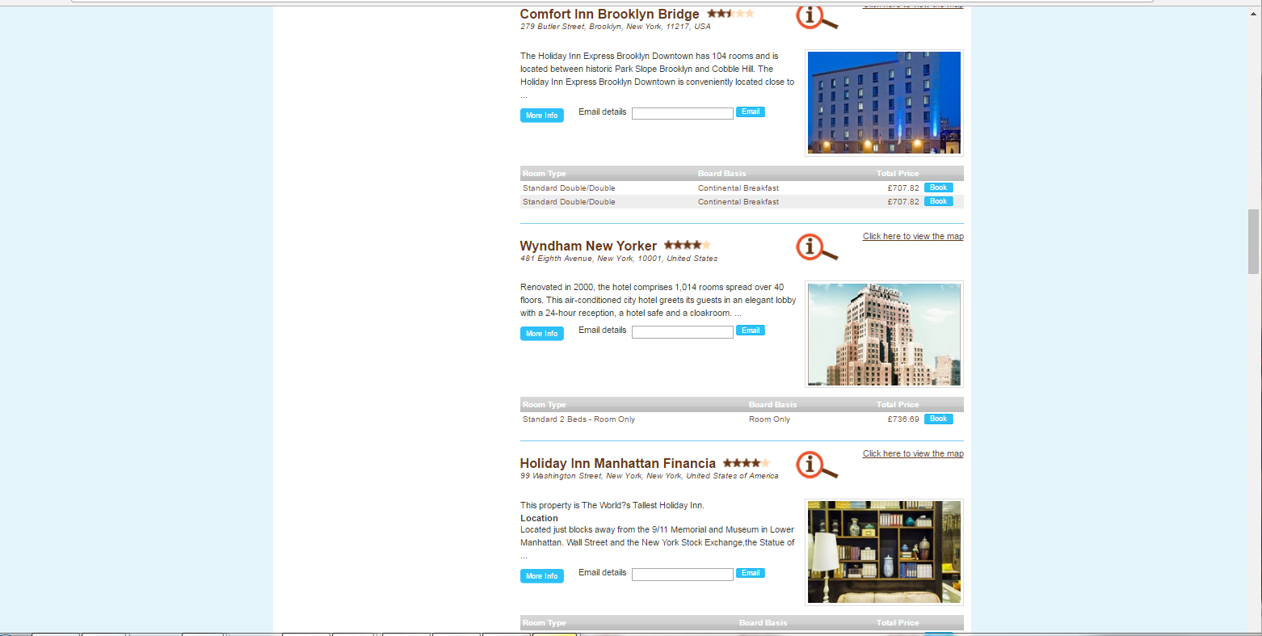The width and height of the screenshot is (1262, 636).
Task: Open More Info for Comfort Inn Brooklyn Bridge
Action: (x=542, y=116)
